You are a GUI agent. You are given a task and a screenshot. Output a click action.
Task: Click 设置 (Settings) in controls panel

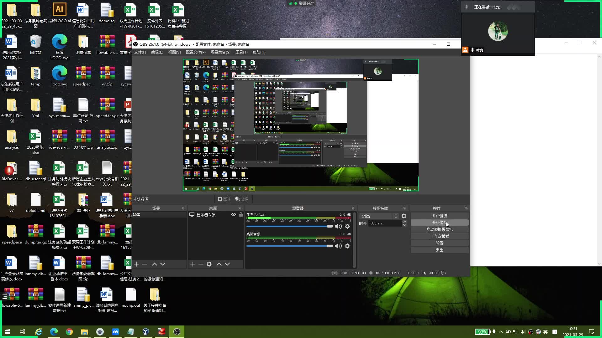tap(440, 243)
